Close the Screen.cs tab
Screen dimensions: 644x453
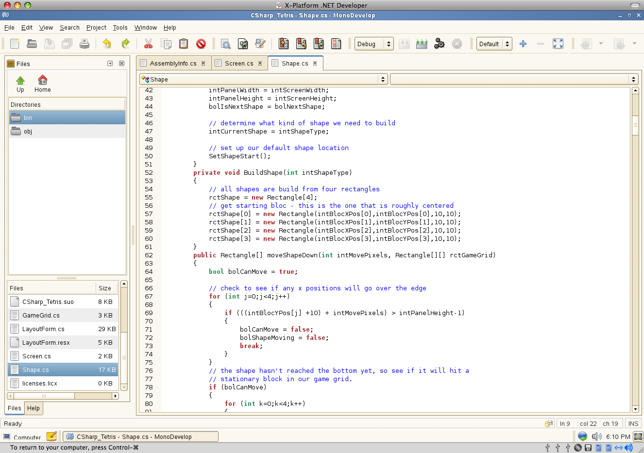click(260, 63)
